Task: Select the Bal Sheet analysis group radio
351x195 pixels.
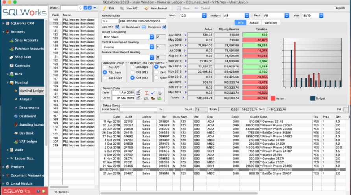Action: tap(105, 78)
